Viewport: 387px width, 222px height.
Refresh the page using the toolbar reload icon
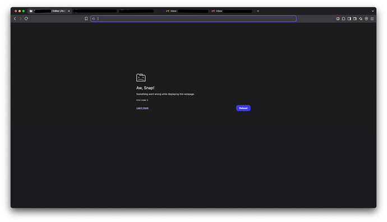pyautogui.click(x=26, y=18)
